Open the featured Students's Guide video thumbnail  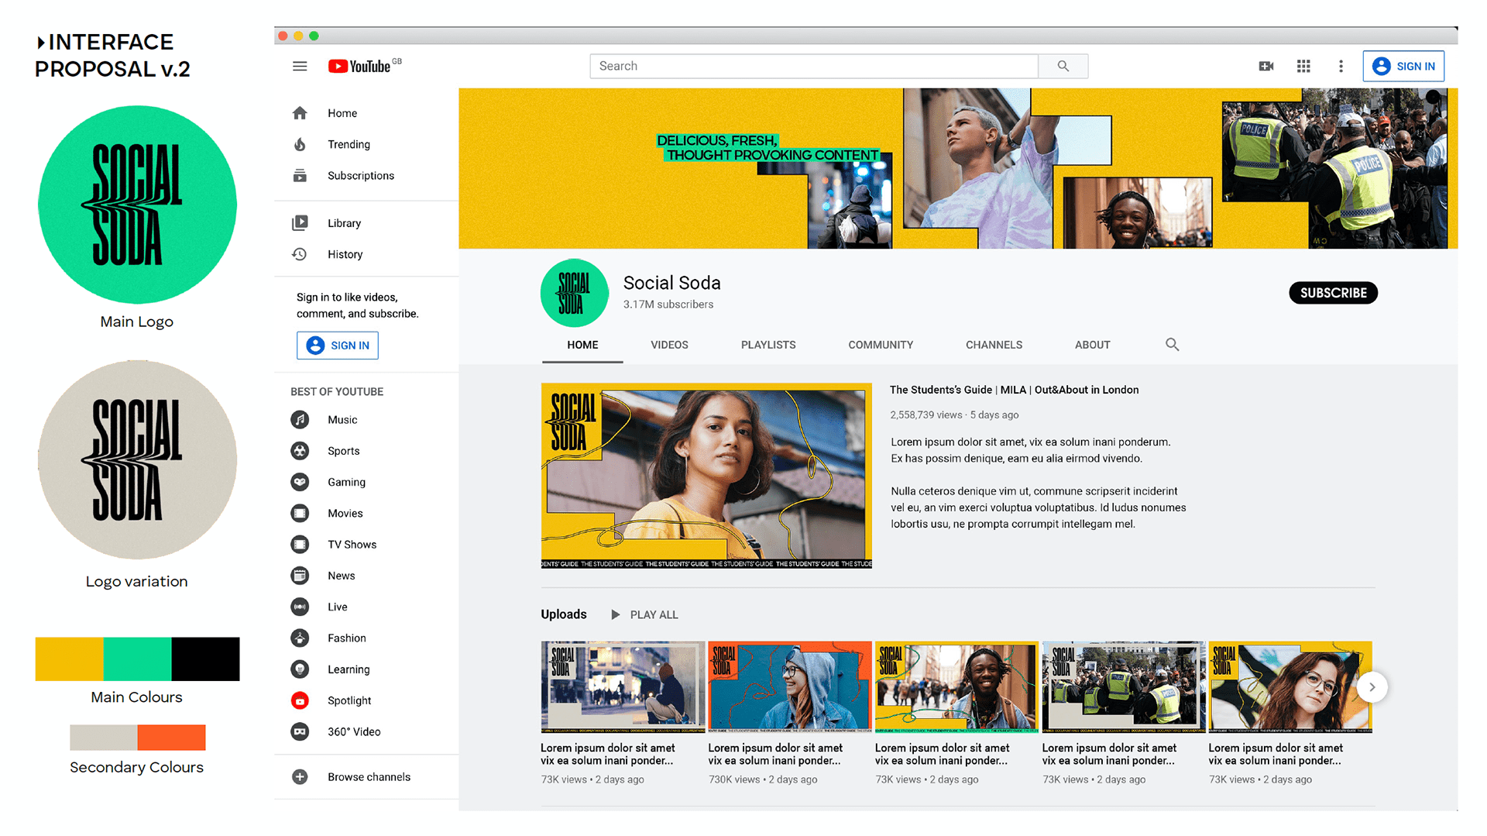pos(706,476)
